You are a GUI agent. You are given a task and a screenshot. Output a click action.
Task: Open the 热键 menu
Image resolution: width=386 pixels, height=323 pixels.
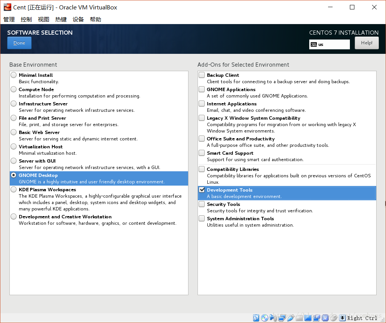tap(61, 20)
